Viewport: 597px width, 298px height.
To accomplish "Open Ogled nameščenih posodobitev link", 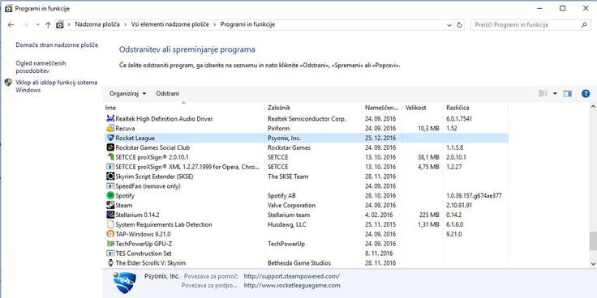I will pyautogui.click(x=41, y=67).
